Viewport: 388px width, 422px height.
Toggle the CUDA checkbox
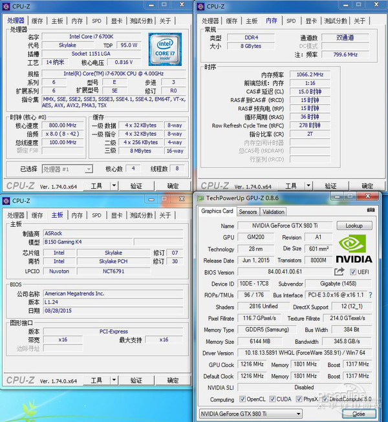click(272, 399)
